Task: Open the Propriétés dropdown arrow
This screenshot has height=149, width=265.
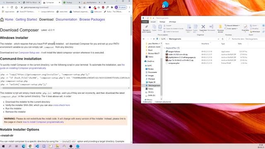Action: click(245, 32)
